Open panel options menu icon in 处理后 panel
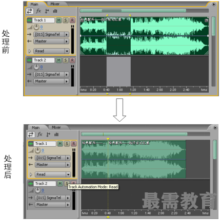The image size is (220, 221). 215,127
